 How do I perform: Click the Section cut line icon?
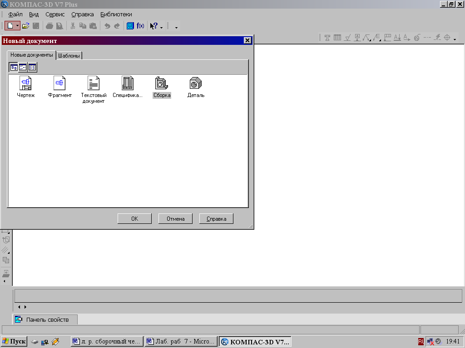(397, 38)
